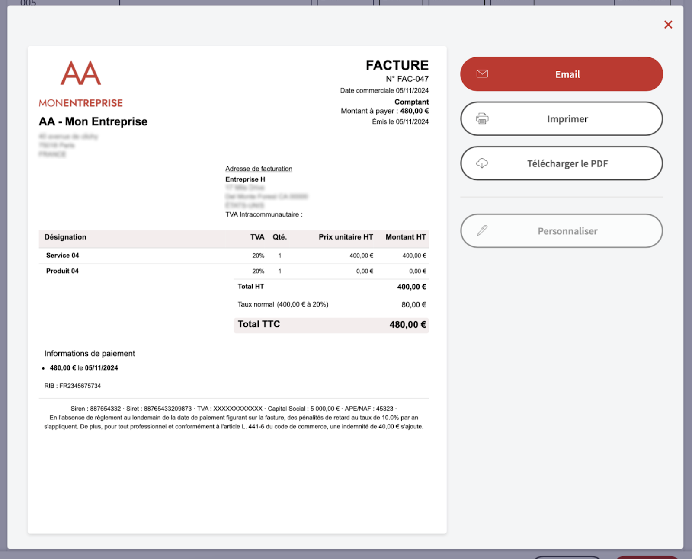Image resolution: width=692 pixels, height=559 pixels.
Task: Click '480,00 € le 05/11/2024' payment line
Action: tap(84, 368)
